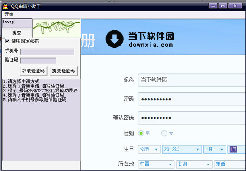The height and width of the screenshot is (171, 246).
Task: Click the 获取验证码 button
Action: tap(33, 71)
